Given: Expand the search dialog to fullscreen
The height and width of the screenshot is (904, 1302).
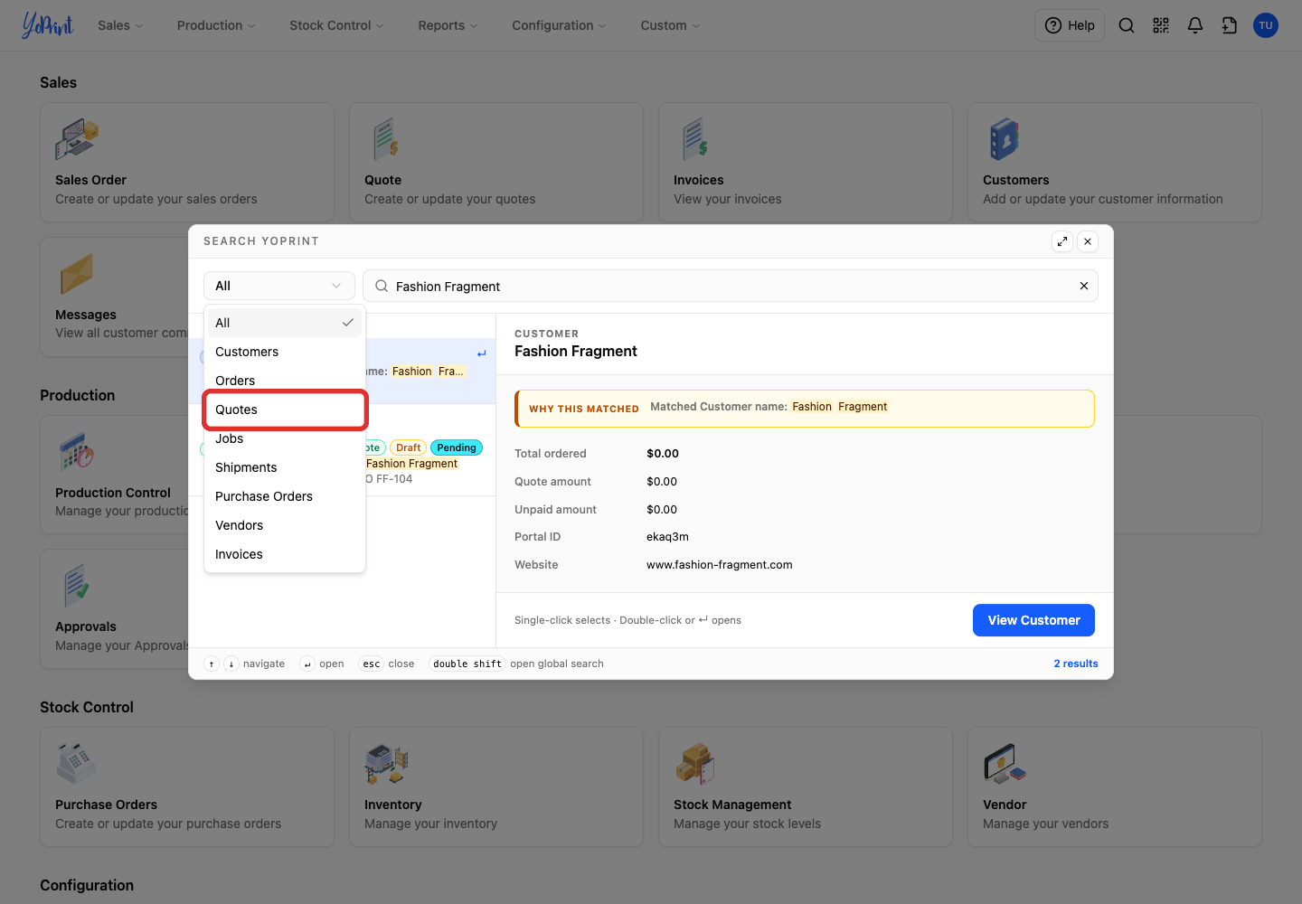Looking at the screenshot, I should (1062, 241).
